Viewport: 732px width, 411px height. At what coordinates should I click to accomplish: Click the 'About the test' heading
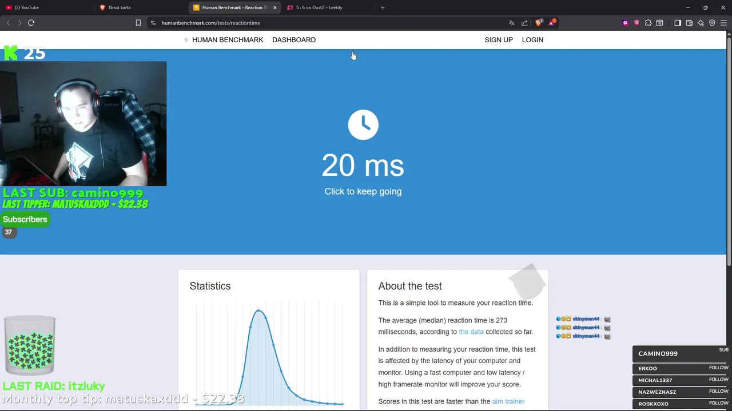(x=410, y=286)
